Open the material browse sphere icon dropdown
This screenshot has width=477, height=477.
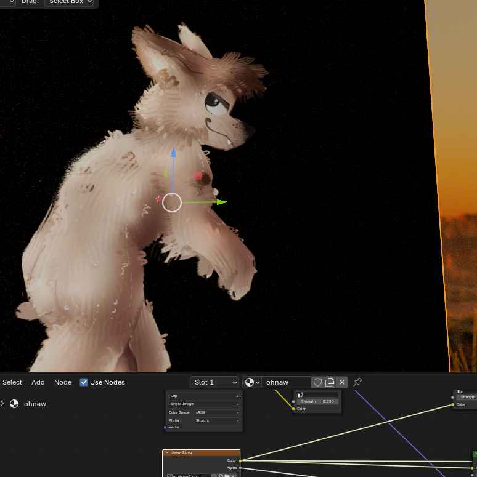point(252,382)
